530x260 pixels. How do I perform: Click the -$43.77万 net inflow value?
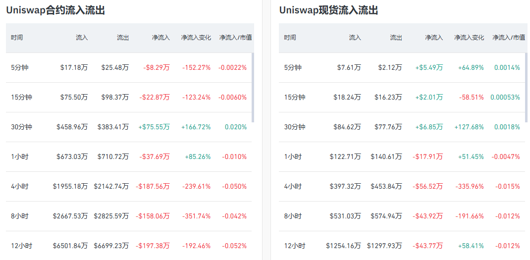point(428,246)
